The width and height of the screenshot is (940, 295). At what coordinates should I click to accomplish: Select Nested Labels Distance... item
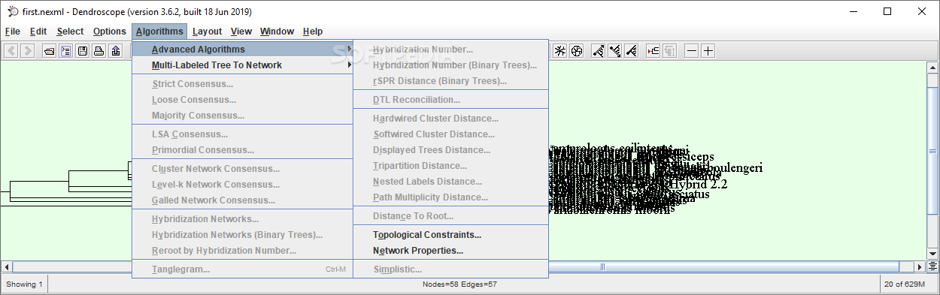tap(450, 182)
